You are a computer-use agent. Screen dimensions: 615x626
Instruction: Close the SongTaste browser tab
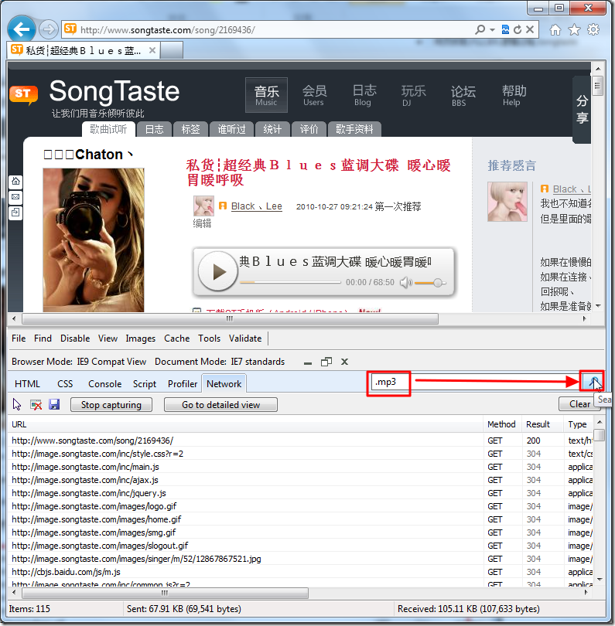[152, 50]
